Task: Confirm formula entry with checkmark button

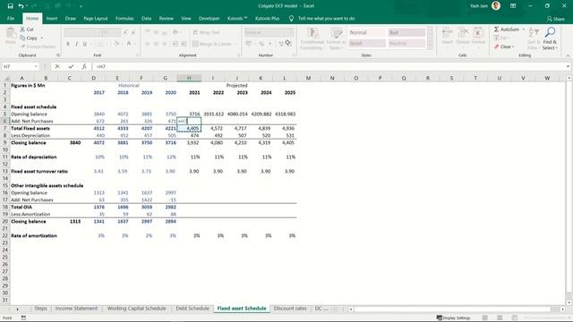Action: click(x=71, y=66)
